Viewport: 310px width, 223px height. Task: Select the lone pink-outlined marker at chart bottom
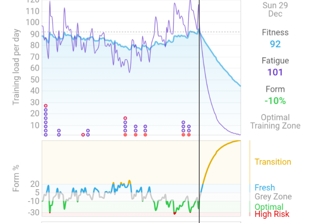click(83, 135)
